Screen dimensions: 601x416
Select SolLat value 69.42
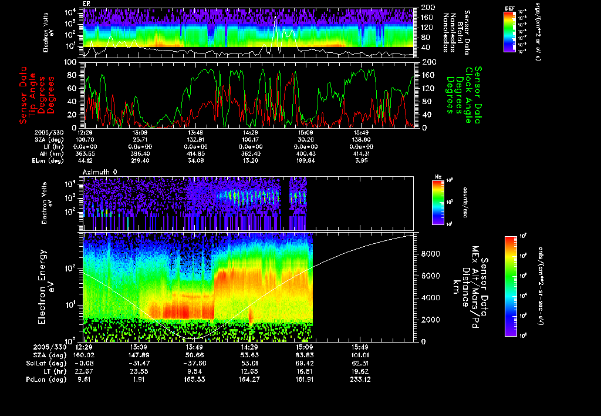click(x=305, y=363)
